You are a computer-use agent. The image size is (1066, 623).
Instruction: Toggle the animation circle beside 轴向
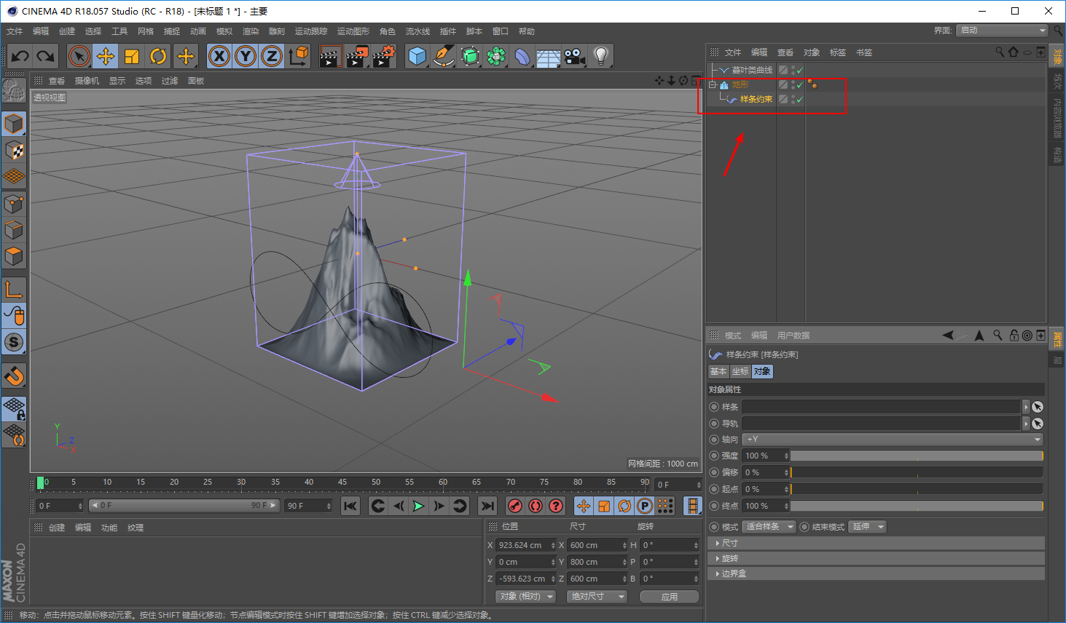point(714,440)
